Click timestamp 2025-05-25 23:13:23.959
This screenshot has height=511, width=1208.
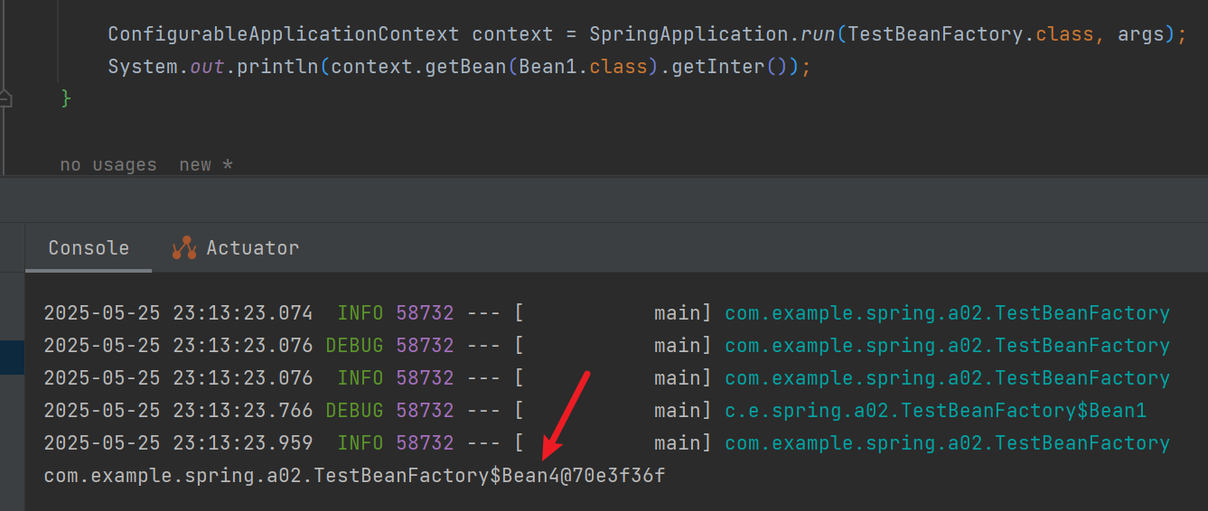click(178, 443)
